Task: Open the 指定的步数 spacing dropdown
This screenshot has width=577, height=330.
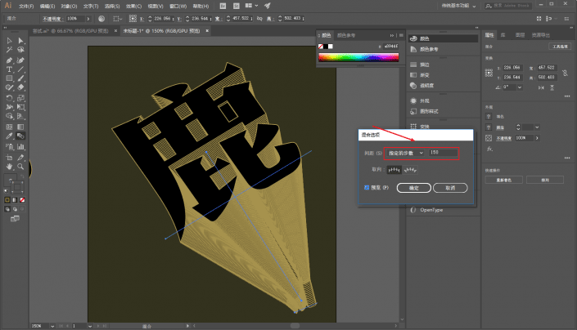Action: point(406,153)
